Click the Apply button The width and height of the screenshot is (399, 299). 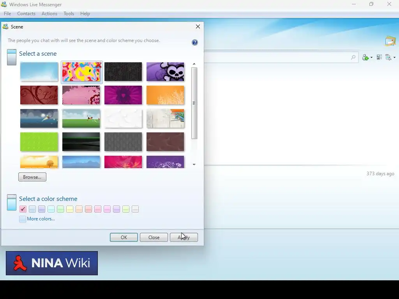point(184,237)
